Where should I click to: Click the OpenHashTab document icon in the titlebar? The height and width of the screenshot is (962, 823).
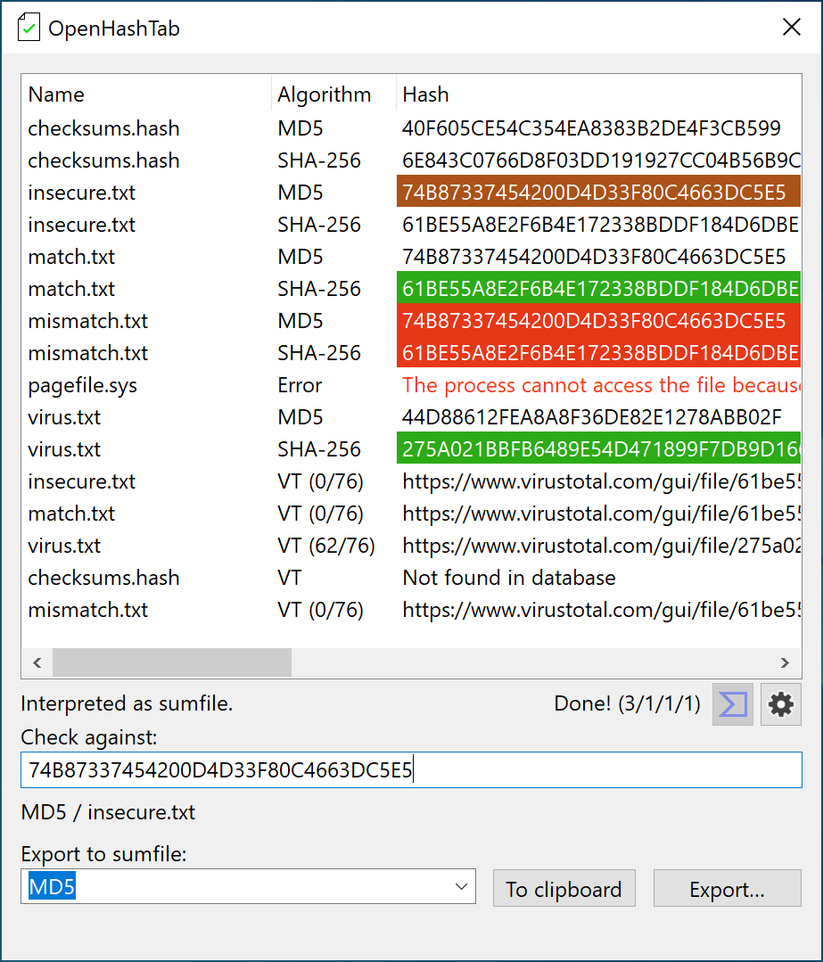coord(26,27)
